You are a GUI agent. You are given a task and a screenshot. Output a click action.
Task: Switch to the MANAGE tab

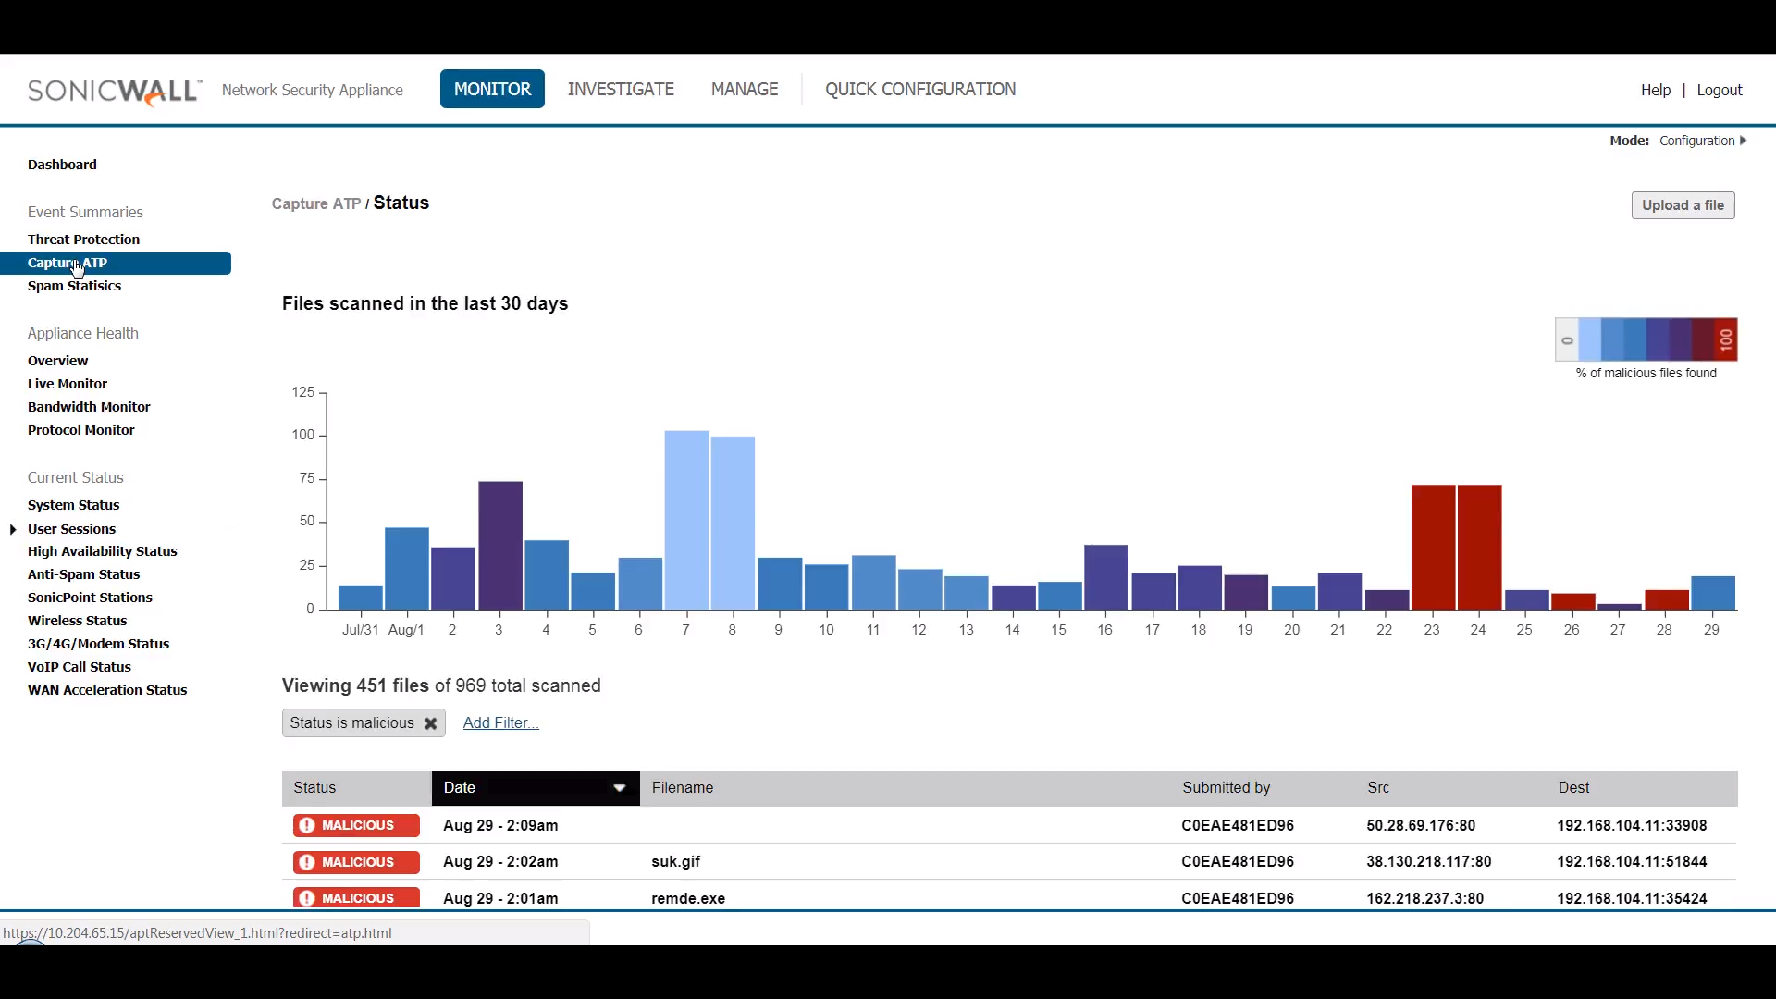(x=745, y=89)
